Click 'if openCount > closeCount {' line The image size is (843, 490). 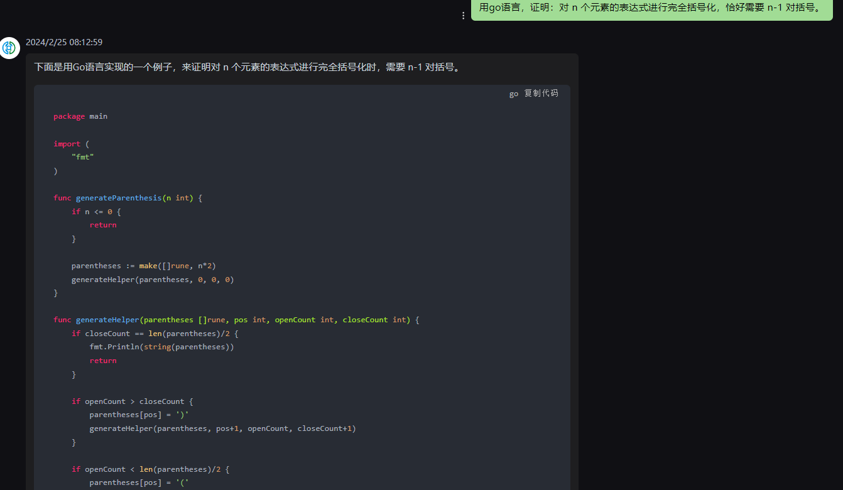(x=133, y=401)
